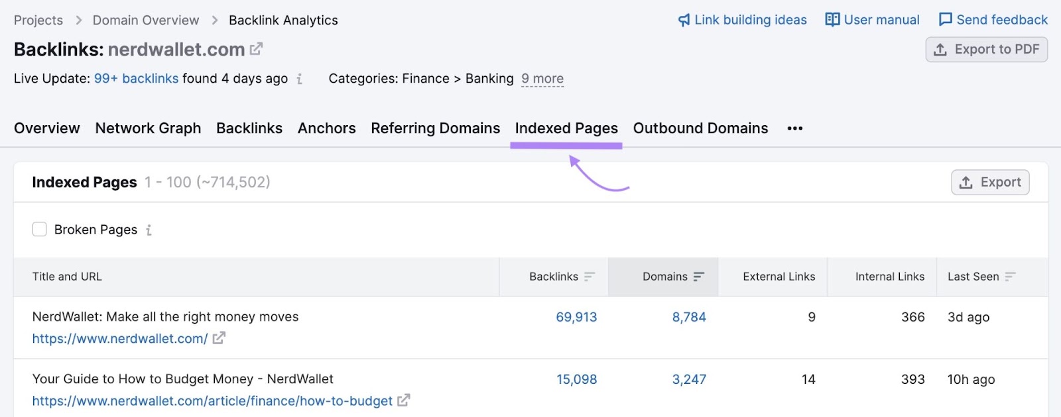1061x417 pixels.
Task: Click the Broken Pages info icon
Action: point(149,230)
